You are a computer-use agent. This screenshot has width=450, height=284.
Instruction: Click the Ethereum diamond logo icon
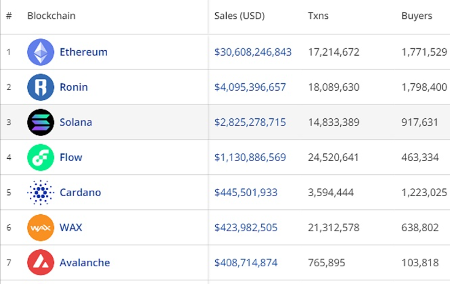tap(41, 52)
